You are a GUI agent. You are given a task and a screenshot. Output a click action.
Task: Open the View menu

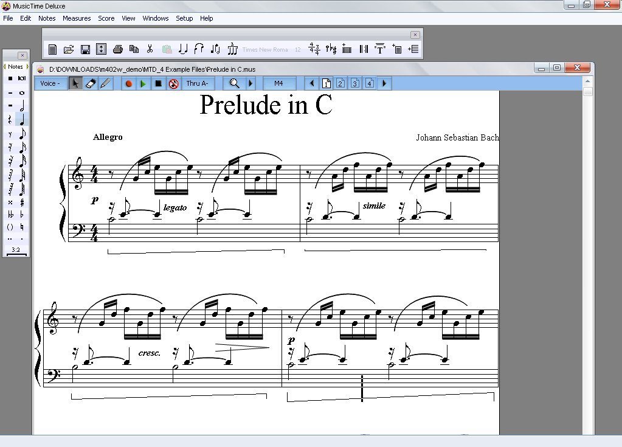pyautogui.click(x=128, y=18)
